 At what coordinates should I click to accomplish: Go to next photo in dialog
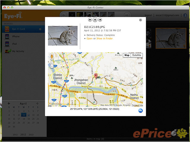point(100,20)
